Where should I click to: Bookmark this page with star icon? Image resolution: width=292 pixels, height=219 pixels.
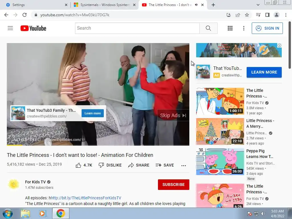tap(247, 15)
